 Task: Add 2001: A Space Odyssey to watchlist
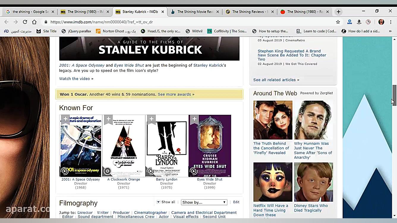[65, 119]
